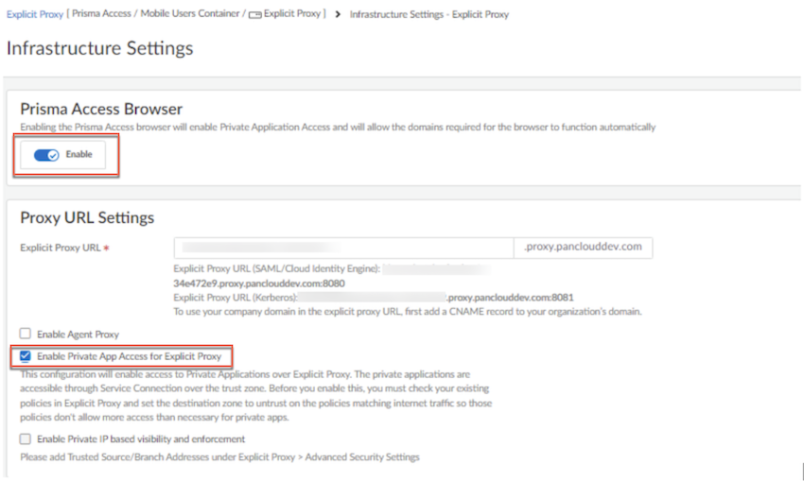Click the breadcrumb chevron arrow
The width and height of the screenshot is (804, 481).
[338, 14]
